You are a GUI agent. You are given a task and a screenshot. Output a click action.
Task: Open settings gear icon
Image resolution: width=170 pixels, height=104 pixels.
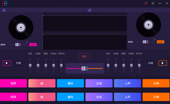[x=153, y=3]
